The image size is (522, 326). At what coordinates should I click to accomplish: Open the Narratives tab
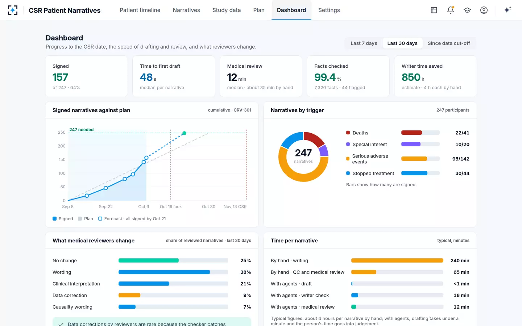pos(186,10)
